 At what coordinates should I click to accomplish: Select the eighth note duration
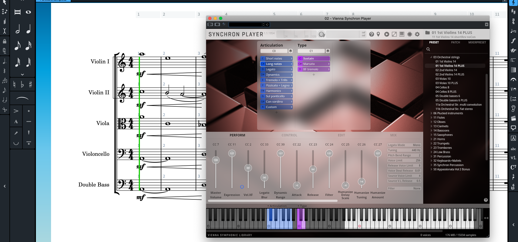coord(18,45)
